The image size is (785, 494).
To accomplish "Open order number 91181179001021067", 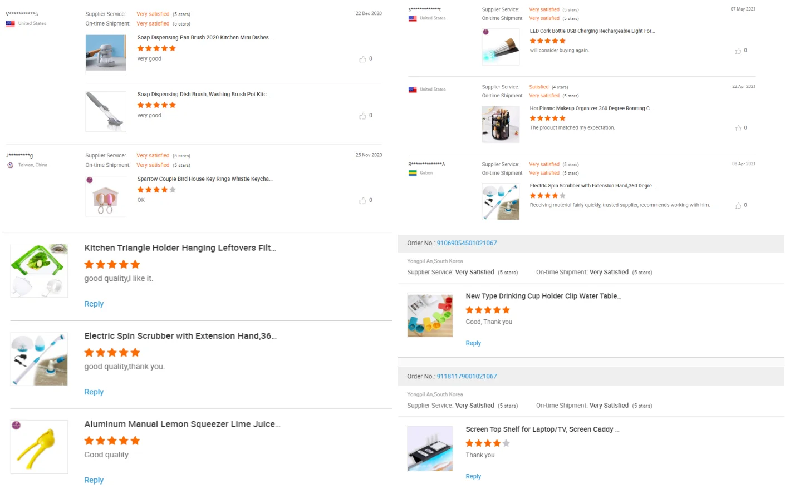I will [x=467, y=376].
